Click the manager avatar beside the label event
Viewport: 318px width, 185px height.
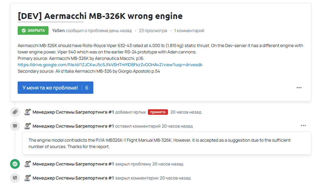pyautogui.click(x=28, y=112)
